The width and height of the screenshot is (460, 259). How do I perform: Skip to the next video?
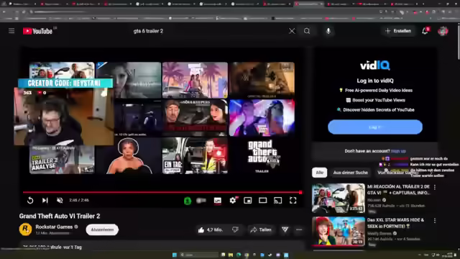[45, 200]
